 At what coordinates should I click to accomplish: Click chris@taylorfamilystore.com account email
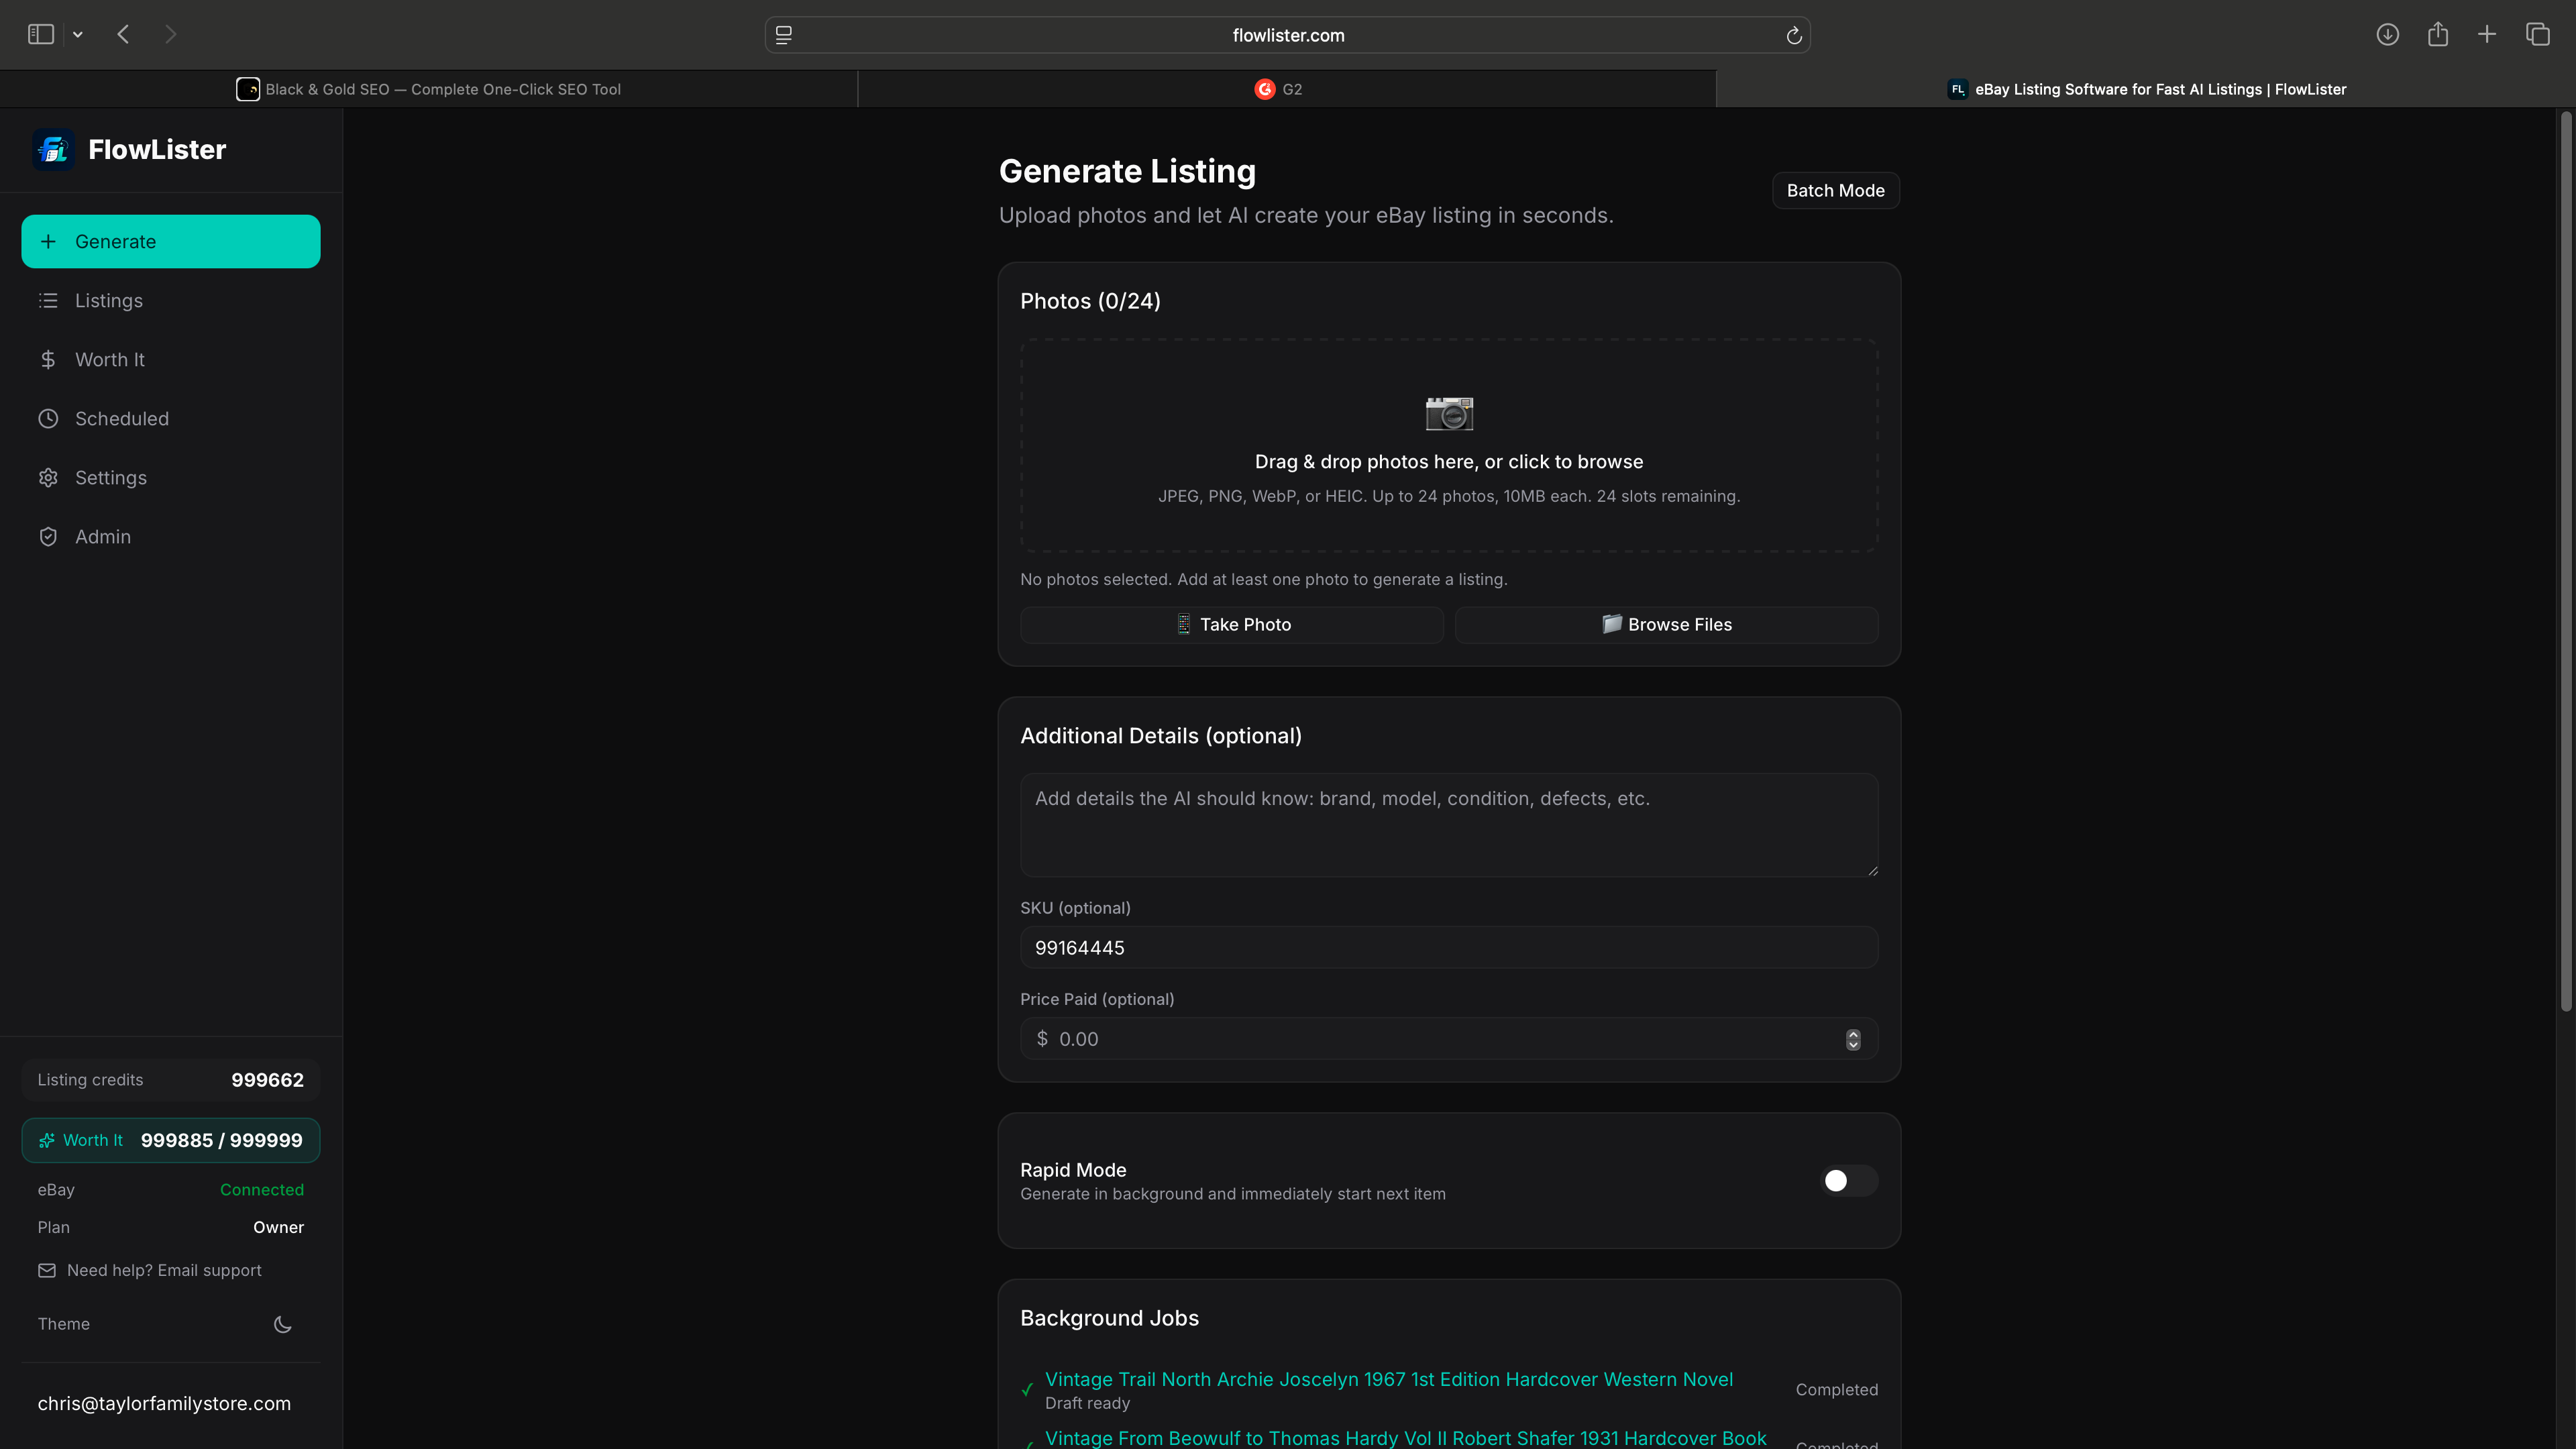[164, 1404]
